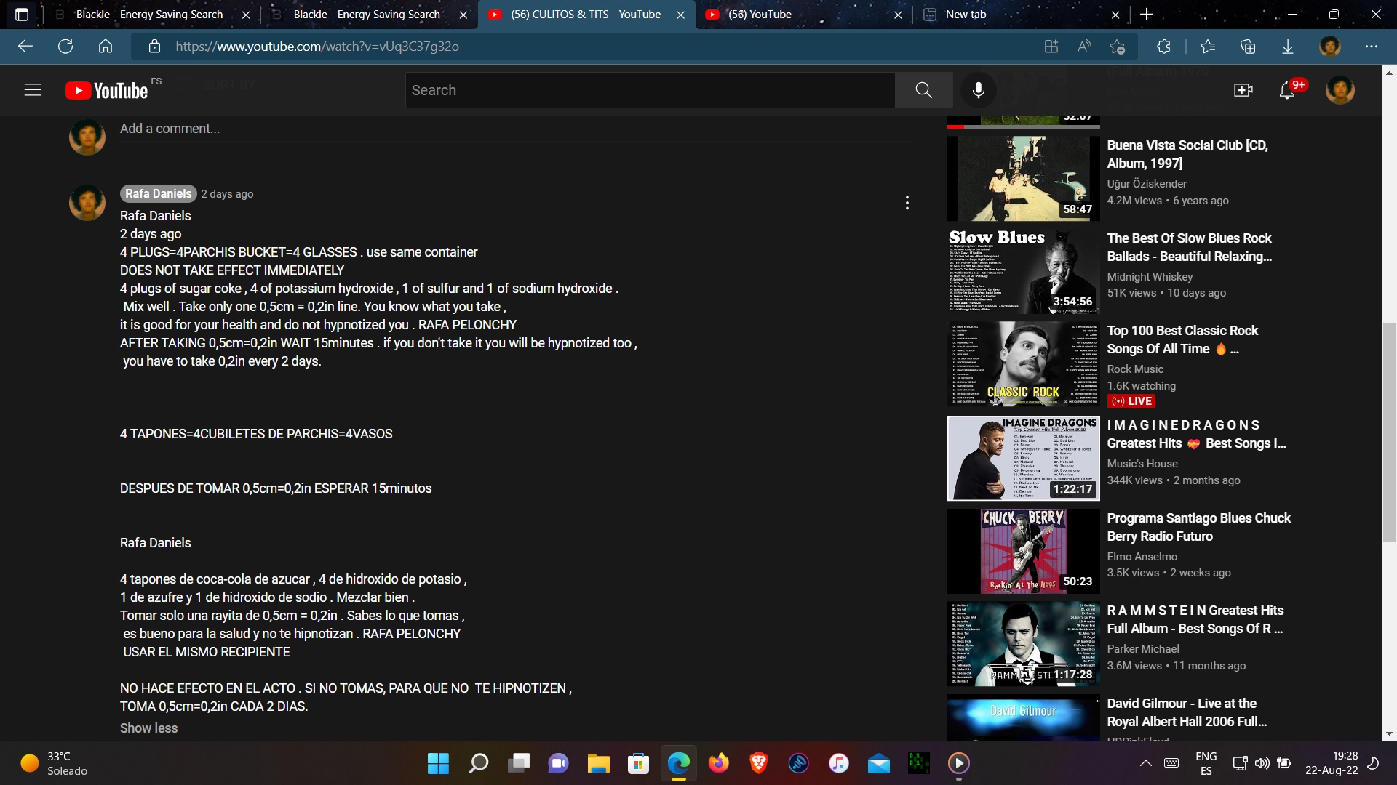Collapse comment with Show less
The height and width of the screenshot is (785, 1397).
pyautogui.click(x=148, y=728)
